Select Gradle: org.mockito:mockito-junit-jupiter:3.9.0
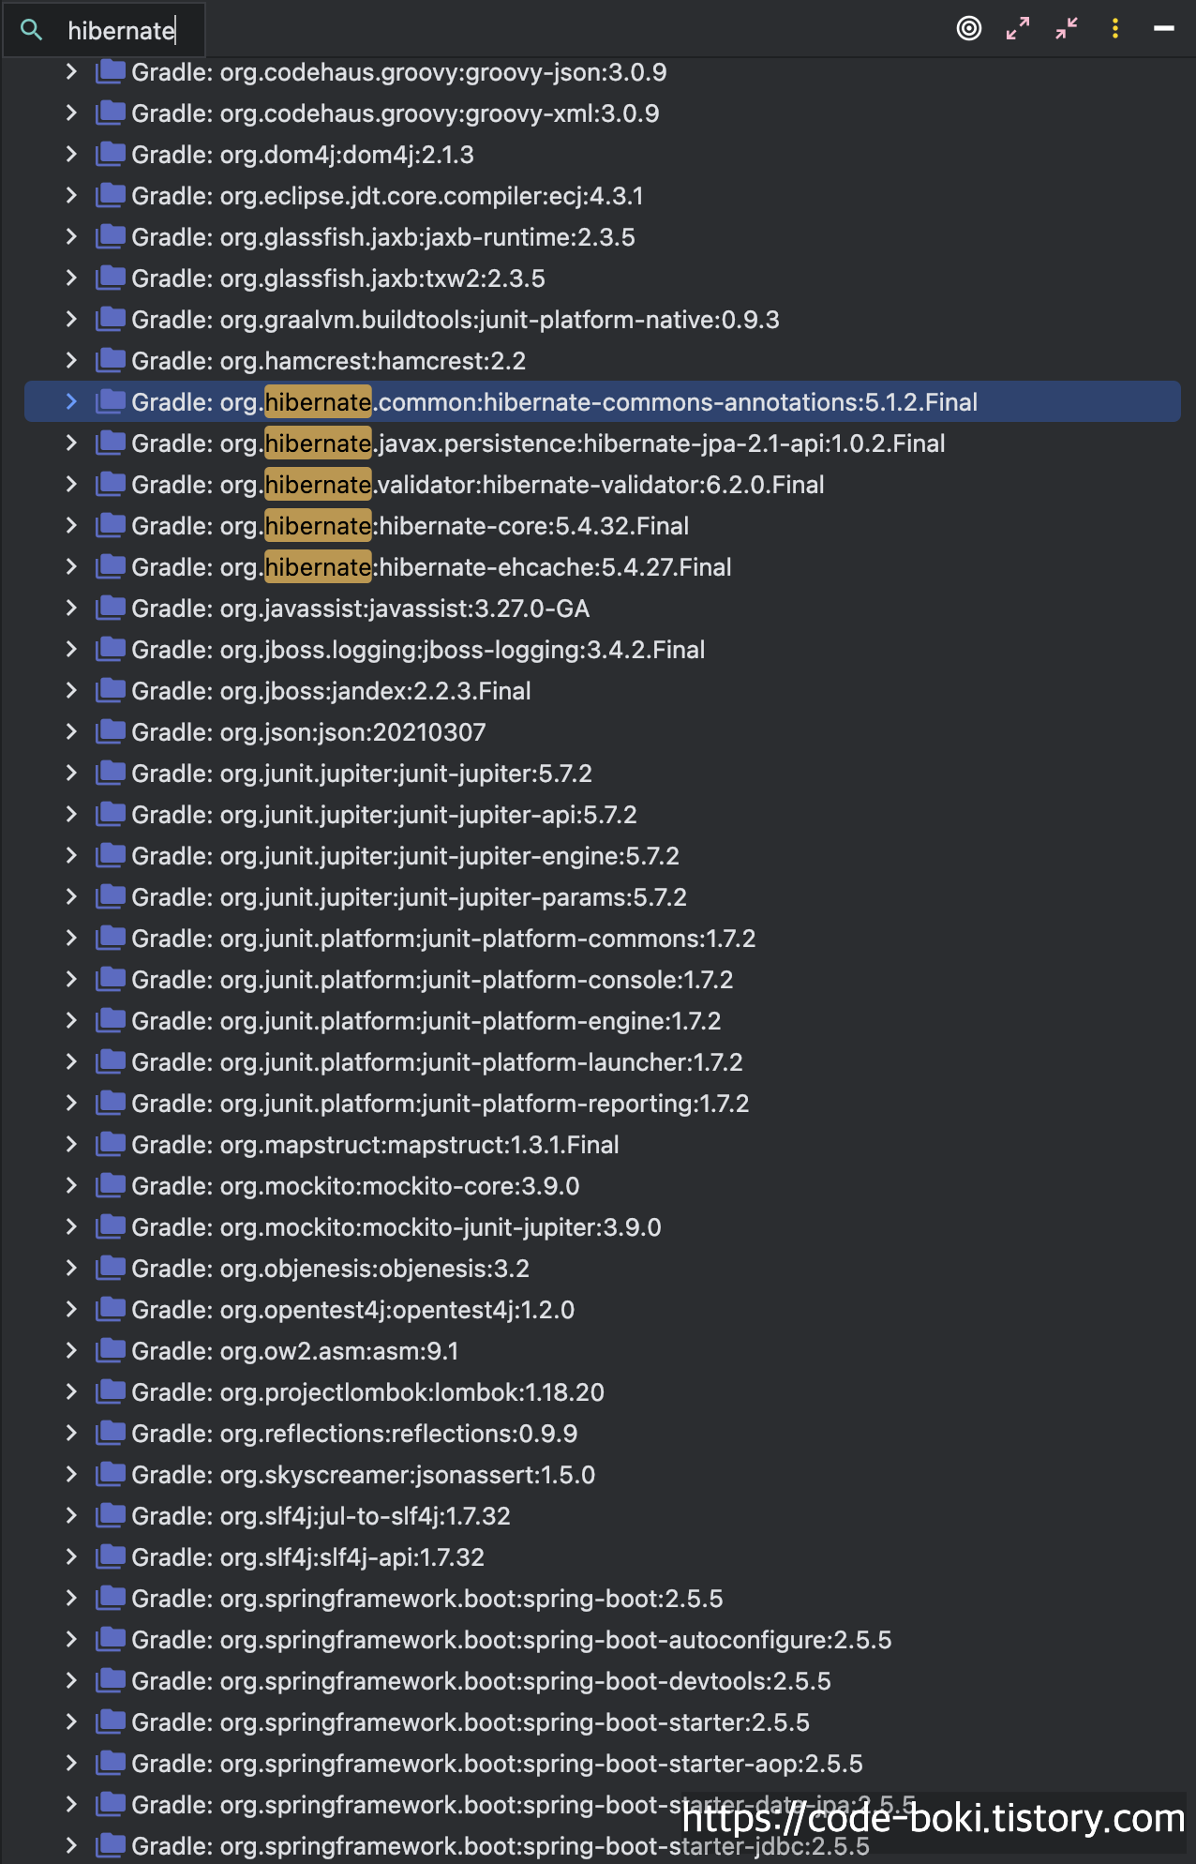This screenshot has width=1196, height=1864. 396,1226
